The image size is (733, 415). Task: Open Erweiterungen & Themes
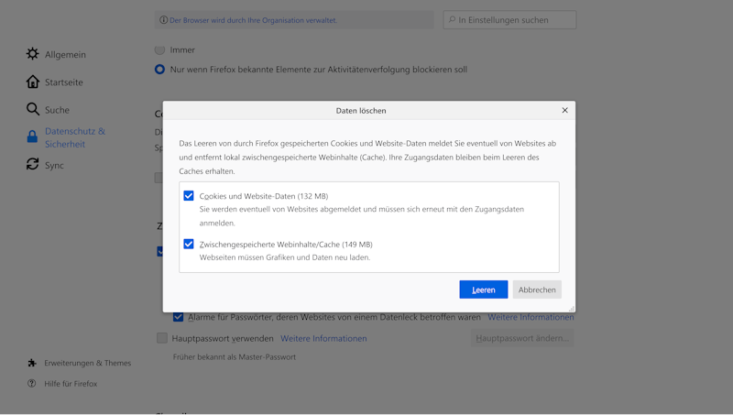87,363
